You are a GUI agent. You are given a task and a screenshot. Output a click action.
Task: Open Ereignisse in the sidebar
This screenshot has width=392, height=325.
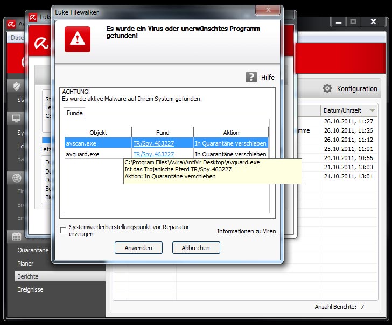click(x=30, y=289)
